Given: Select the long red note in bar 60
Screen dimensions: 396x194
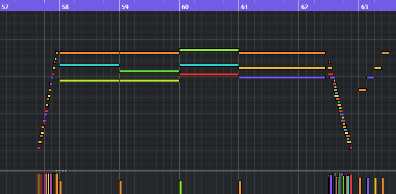Looking at the screenshot, I should (209, 74).
